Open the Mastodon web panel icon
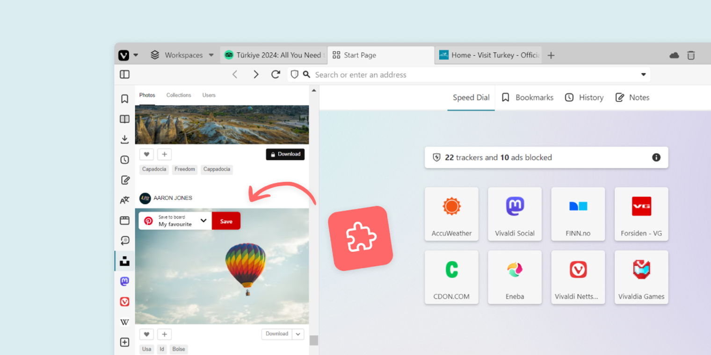The height and width of the screenshot is (355, 711). [x=124, y=281]
